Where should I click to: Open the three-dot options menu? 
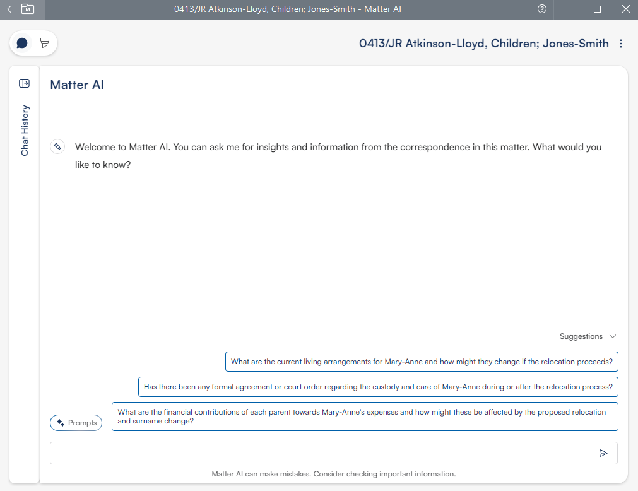(x=621, y=44)
